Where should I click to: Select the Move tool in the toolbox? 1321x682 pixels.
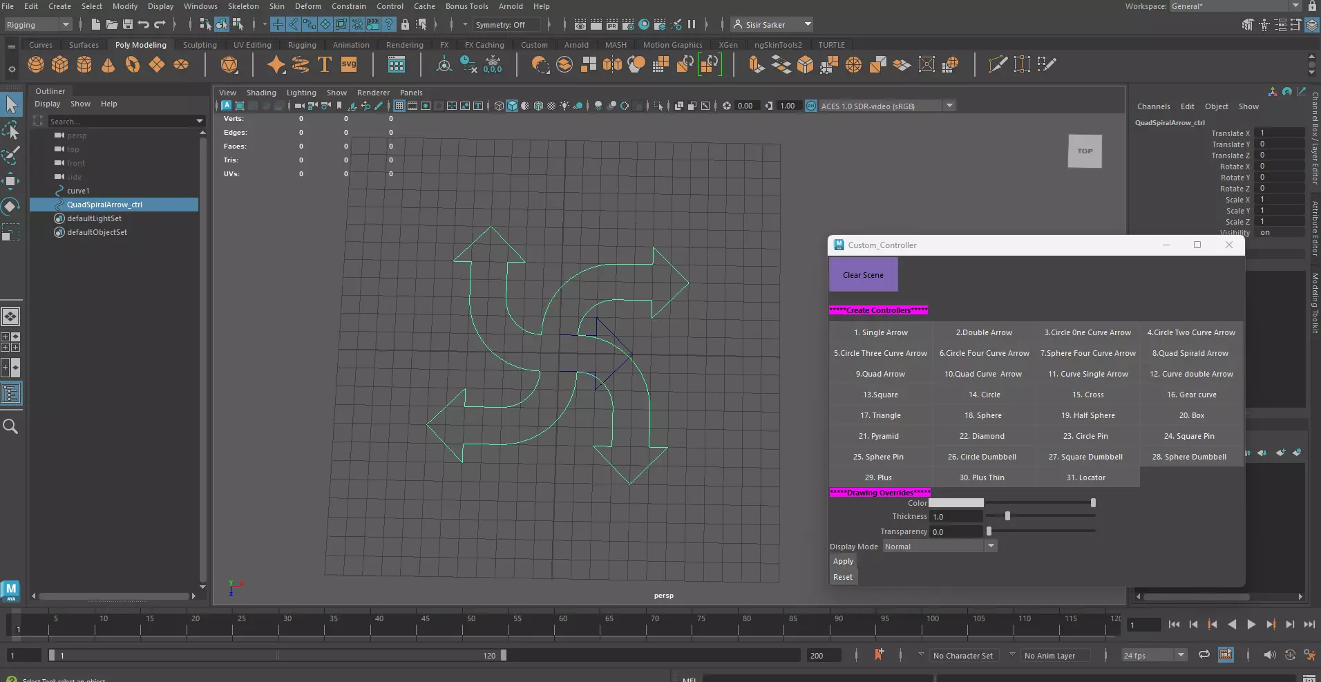click(11, 181)
